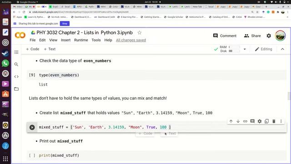The image size is (291, 164).
Task: Insert Text cell below via hover button
Action: (170, 133)
